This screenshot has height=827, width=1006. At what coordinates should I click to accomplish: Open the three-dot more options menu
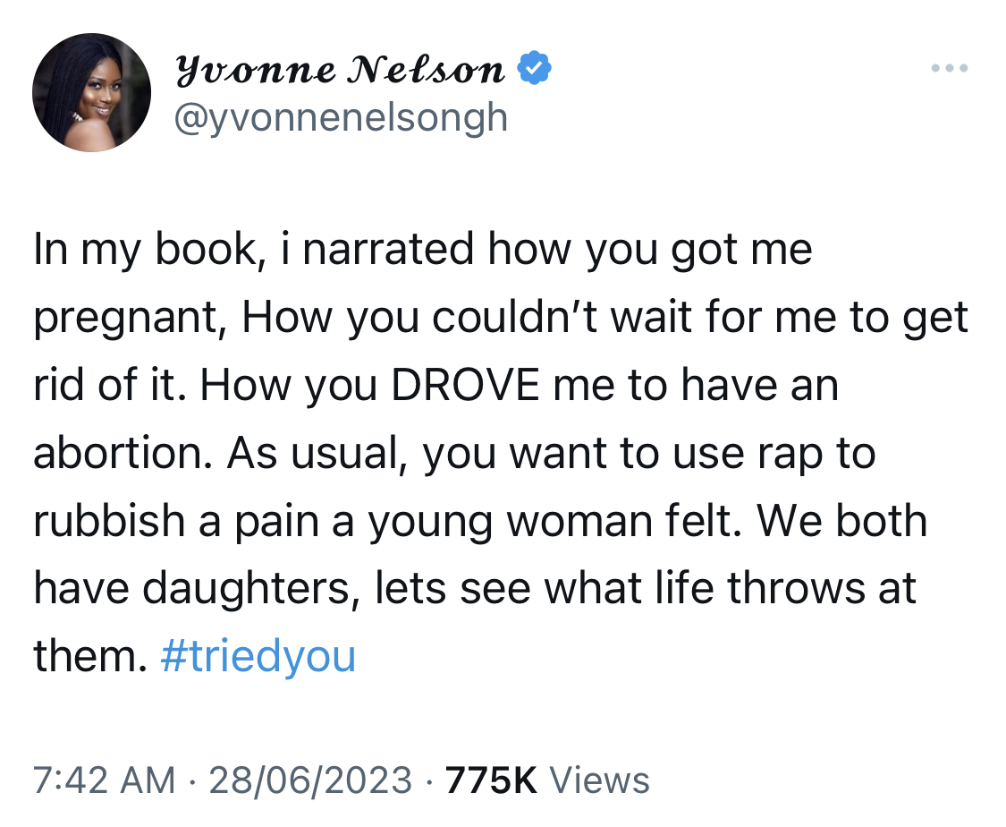[x=950, y=67]
